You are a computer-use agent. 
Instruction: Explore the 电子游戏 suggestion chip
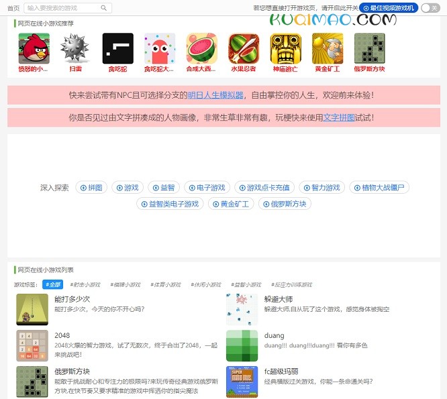click(x=207, y=188)
